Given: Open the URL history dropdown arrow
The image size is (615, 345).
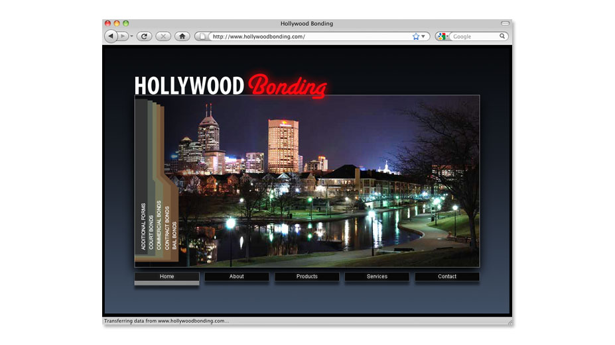Looking at the screenshot, I should pos(423,36).
